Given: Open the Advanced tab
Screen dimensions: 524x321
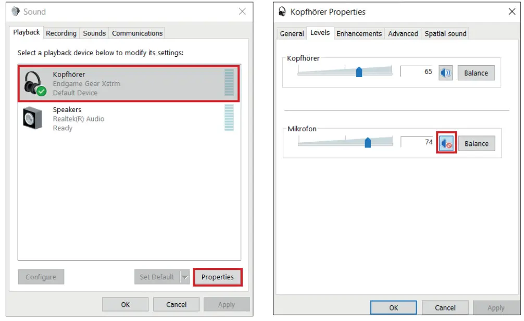Looking at the screenshot, I should coord(403,33).
